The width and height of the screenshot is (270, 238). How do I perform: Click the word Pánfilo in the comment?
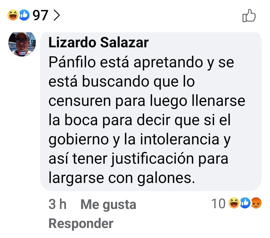tap(72, 62)
